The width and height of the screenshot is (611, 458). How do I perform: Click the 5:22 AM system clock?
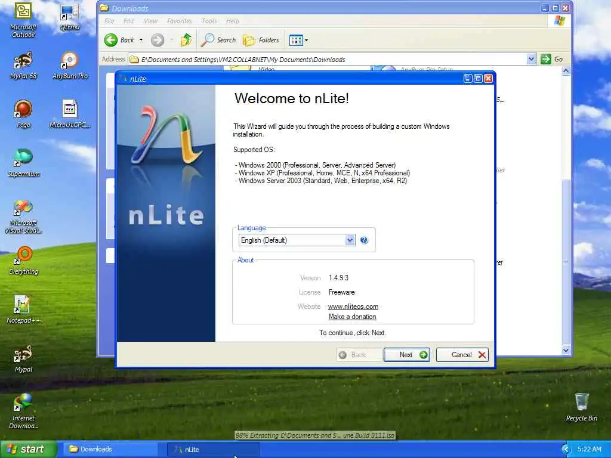(x=590, y=449)
